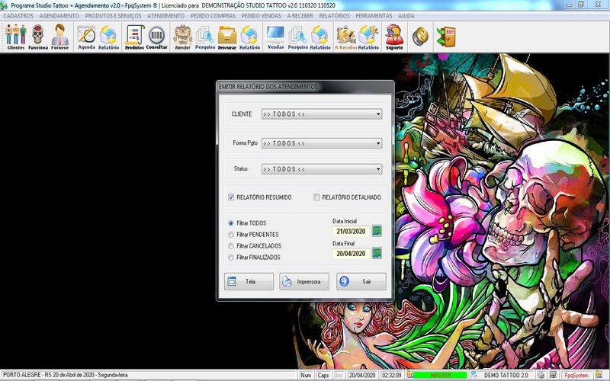Click the 02:32:09 clock in status bar
This screenshot has width=610, height=381.
392,375
